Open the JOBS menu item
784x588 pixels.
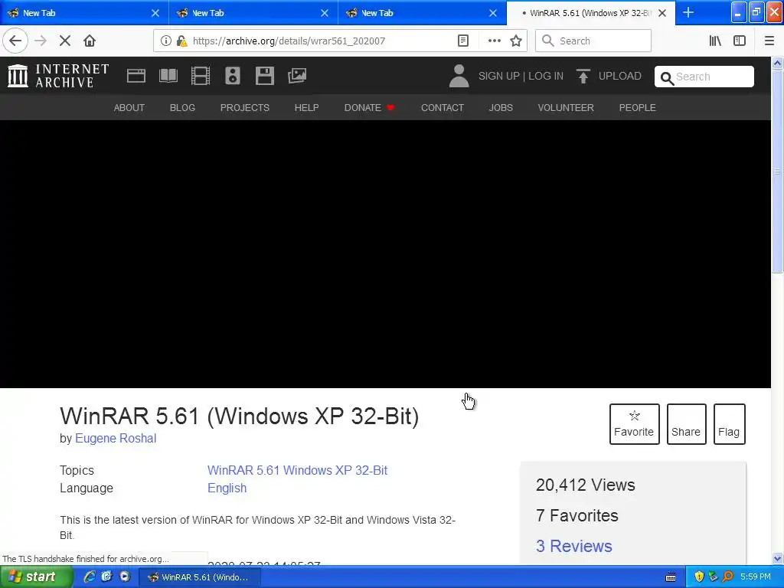[501, 107]
